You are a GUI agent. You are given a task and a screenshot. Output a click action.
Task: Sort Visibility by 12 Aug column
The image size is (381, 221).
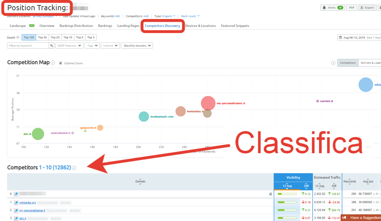[x=287, y=186]
